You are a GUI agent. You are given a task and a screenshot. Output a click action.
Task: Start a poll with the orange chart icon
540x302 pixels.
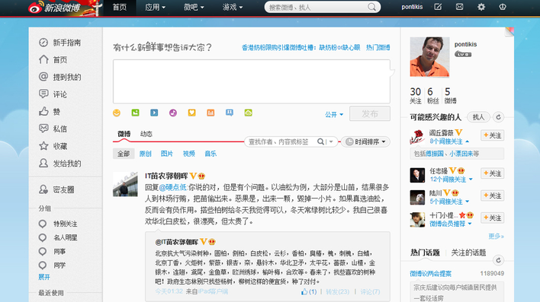point(211,113)
